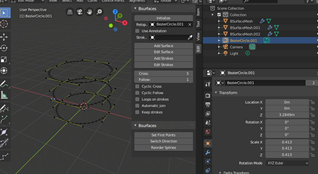Open the Curve menu
The image size is (318, 174).
point(92,1)
